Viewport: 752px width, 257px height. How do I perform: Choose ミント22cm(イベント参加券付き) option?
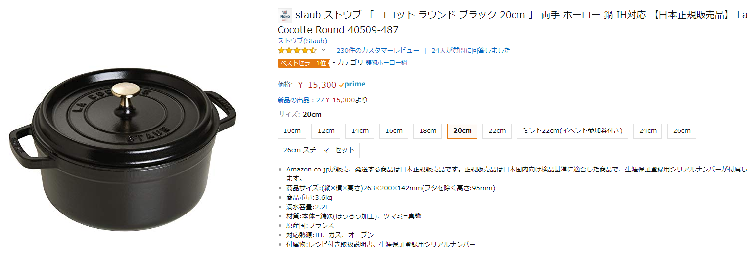tap(572, 131)
